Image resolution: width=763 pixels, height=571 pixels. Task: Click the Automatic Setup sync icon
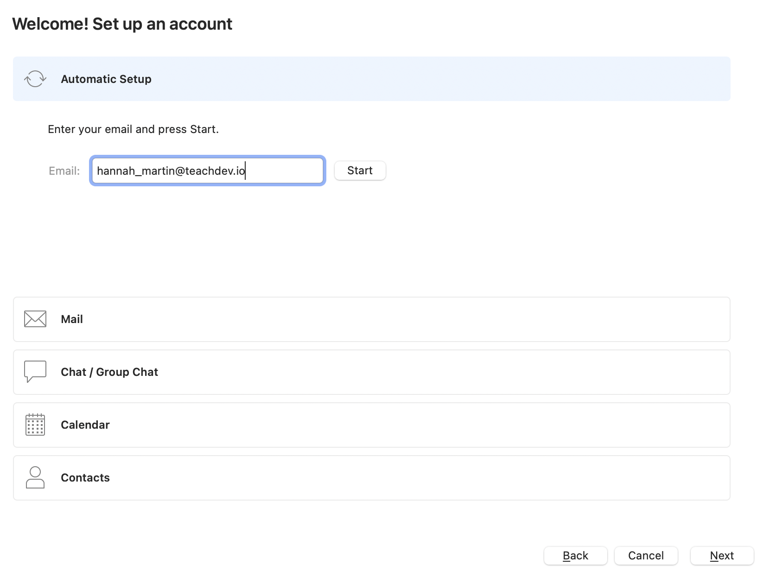(x=35, y=79)
